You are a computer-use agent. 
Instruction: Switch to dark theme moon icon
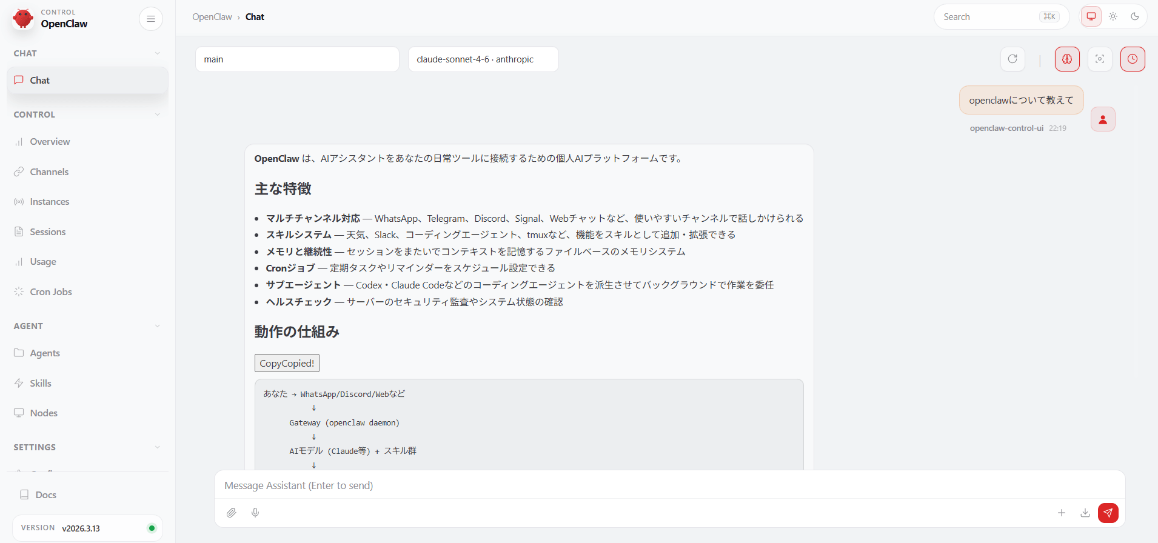click(x=1134, y=17)
